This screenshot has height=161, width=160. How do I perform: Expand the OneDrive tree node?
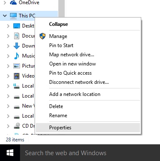tap(5, 3)
